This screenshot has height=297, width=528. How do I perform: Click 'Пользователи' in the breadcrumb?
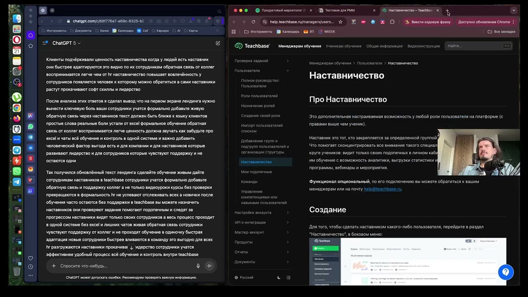(x=370, y=63)
